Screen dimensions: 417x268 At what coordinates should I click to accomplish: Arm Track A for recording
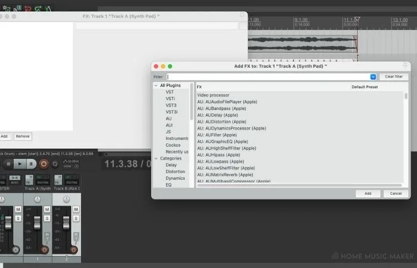click(x=45, y=250)
